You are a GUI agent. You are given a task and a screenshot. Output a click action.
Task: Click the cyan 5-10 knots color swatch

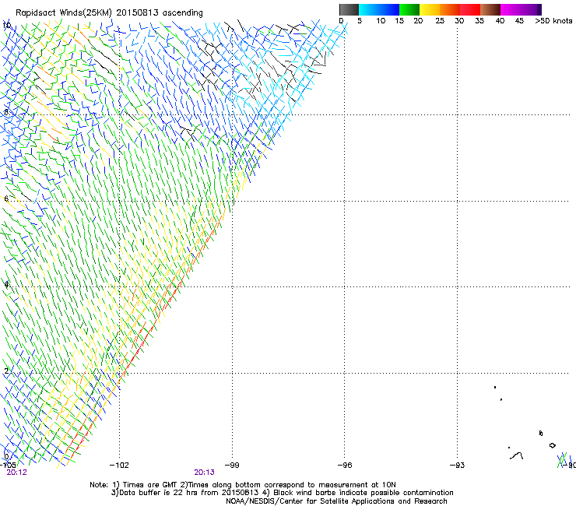[x=368, y=9]
